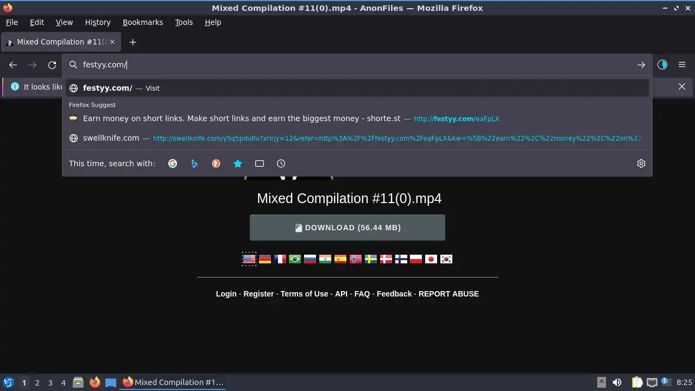This screenshot has width=695, height=391.
Task: Open the FAQ link
Action: tap(362, 294)
